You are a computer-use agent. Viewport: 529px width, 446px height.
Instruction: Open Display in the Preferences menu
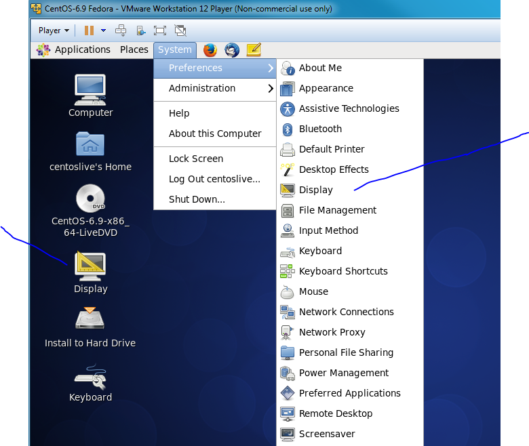[350, 190]
